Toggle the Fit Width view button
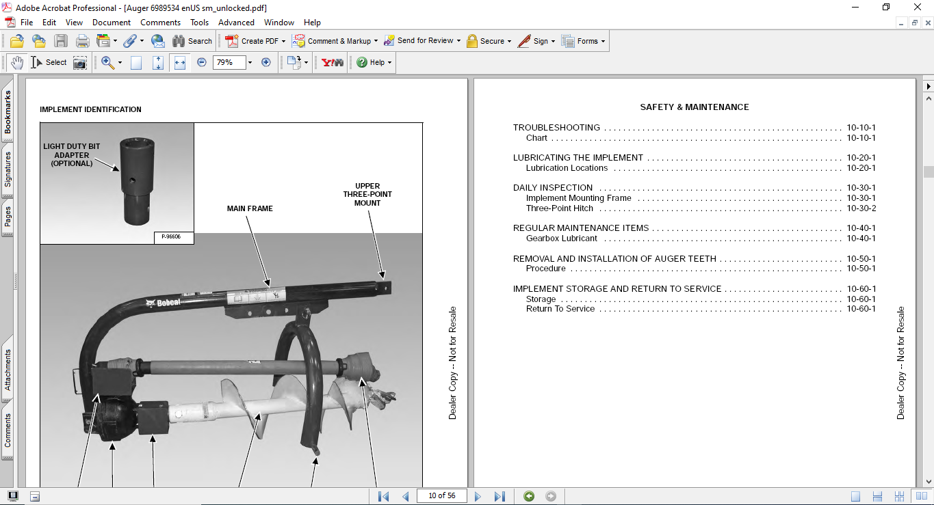Image resolution: width=934 pixels, height=505 pixels. coord(180,63)
